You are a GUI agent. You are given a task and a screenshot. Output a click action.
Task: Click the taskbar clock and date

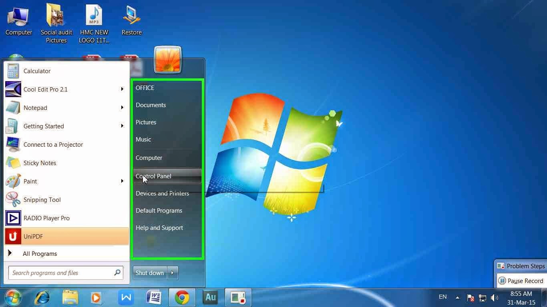pos(521,298)
